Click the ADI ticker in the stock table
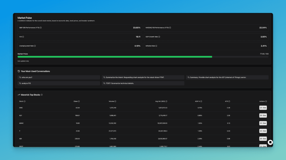The width and height of the screenshot is (286, 160). pos(20,139)
